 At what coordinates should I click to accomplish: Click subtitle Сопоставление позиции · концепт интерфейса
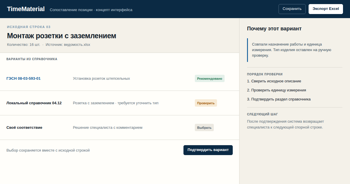[91, 10]
